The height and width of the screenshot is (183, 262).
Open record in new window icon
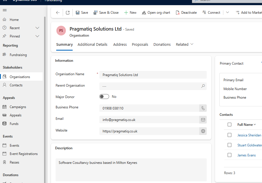click(68, 13)
